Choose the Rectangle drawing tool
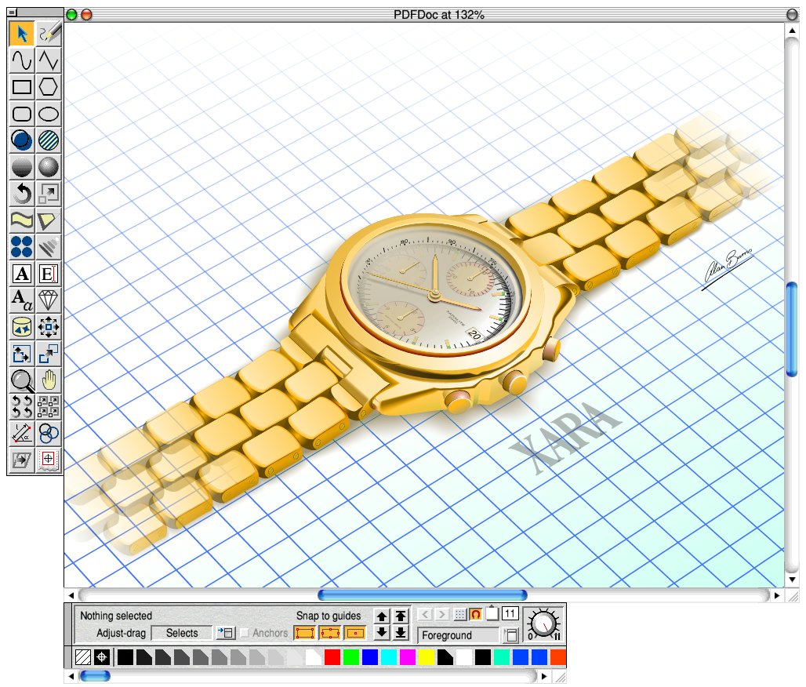 point(22,87)
